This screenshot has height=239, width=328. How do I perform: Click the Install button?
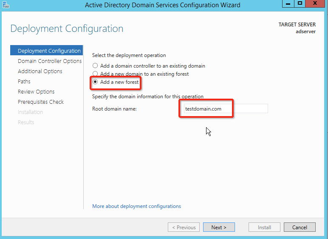tap(264, 228)
